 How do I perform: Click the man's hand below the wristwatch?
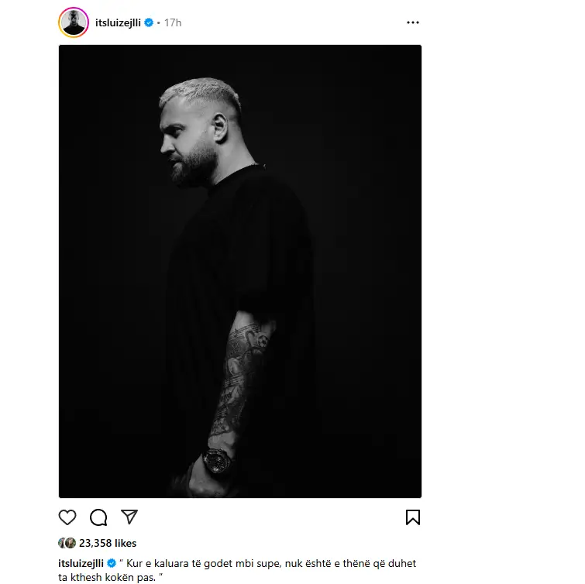pos(205,481)
